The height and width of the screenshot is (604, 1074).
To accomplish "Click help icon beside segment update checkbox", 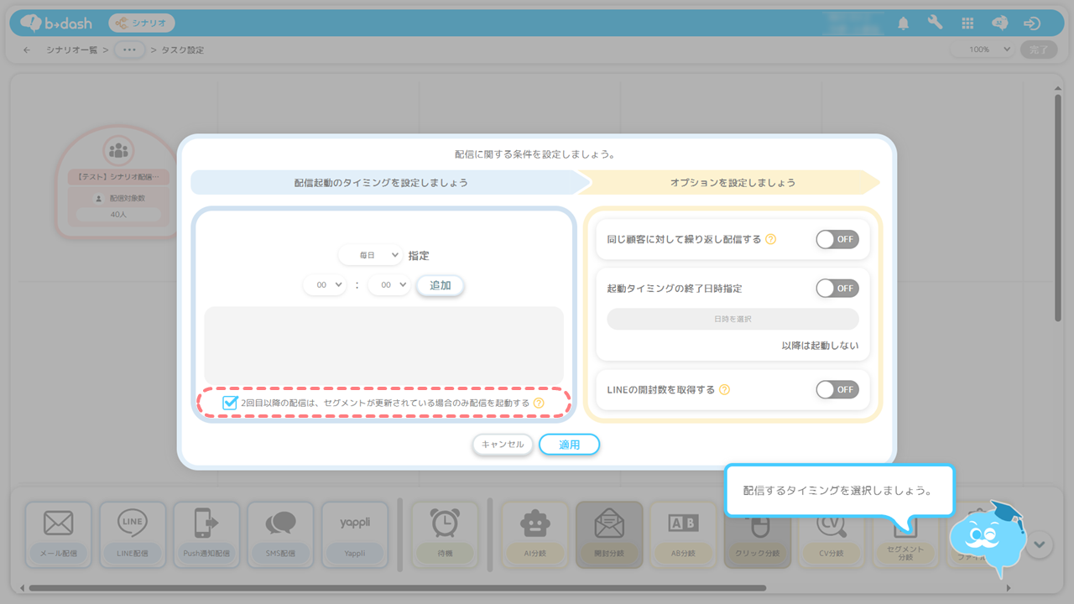I will coord(539,403).
